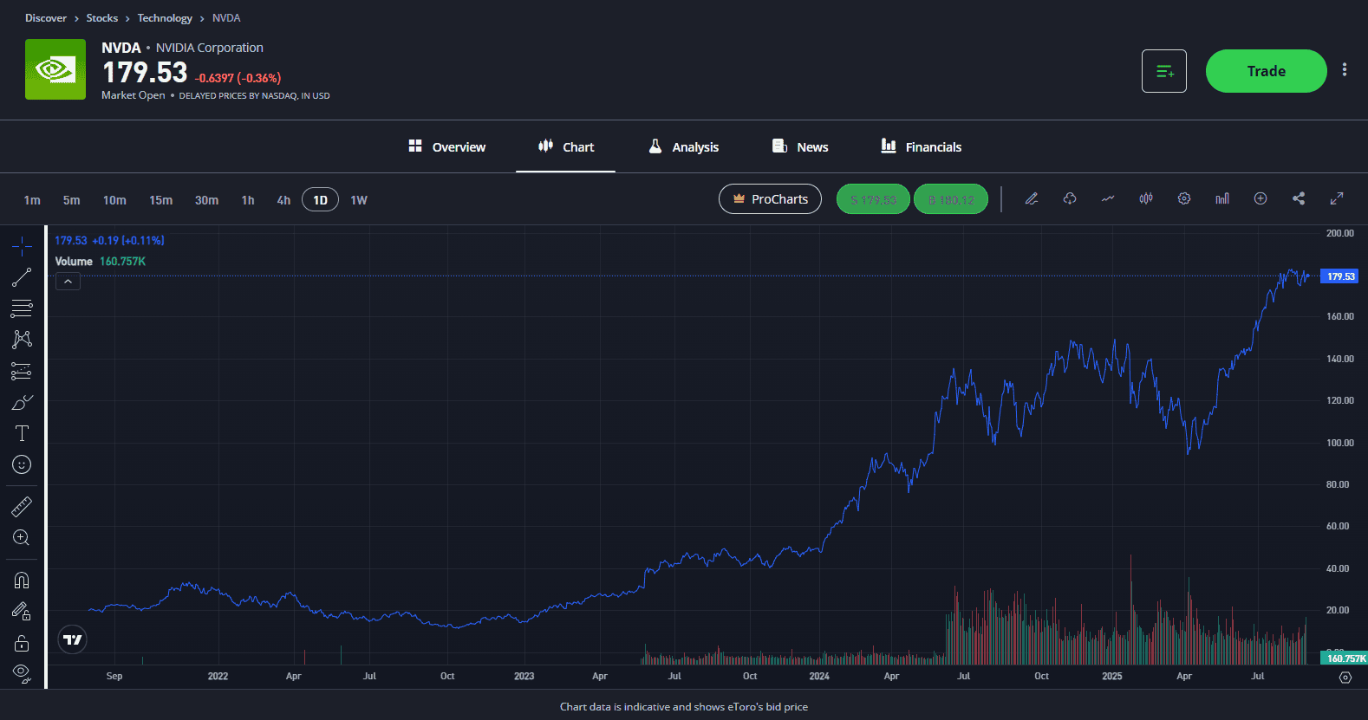Click the 179.53 price label on axis
This screenshot has width=1368, height=720.
click(x=1340, y=276)
